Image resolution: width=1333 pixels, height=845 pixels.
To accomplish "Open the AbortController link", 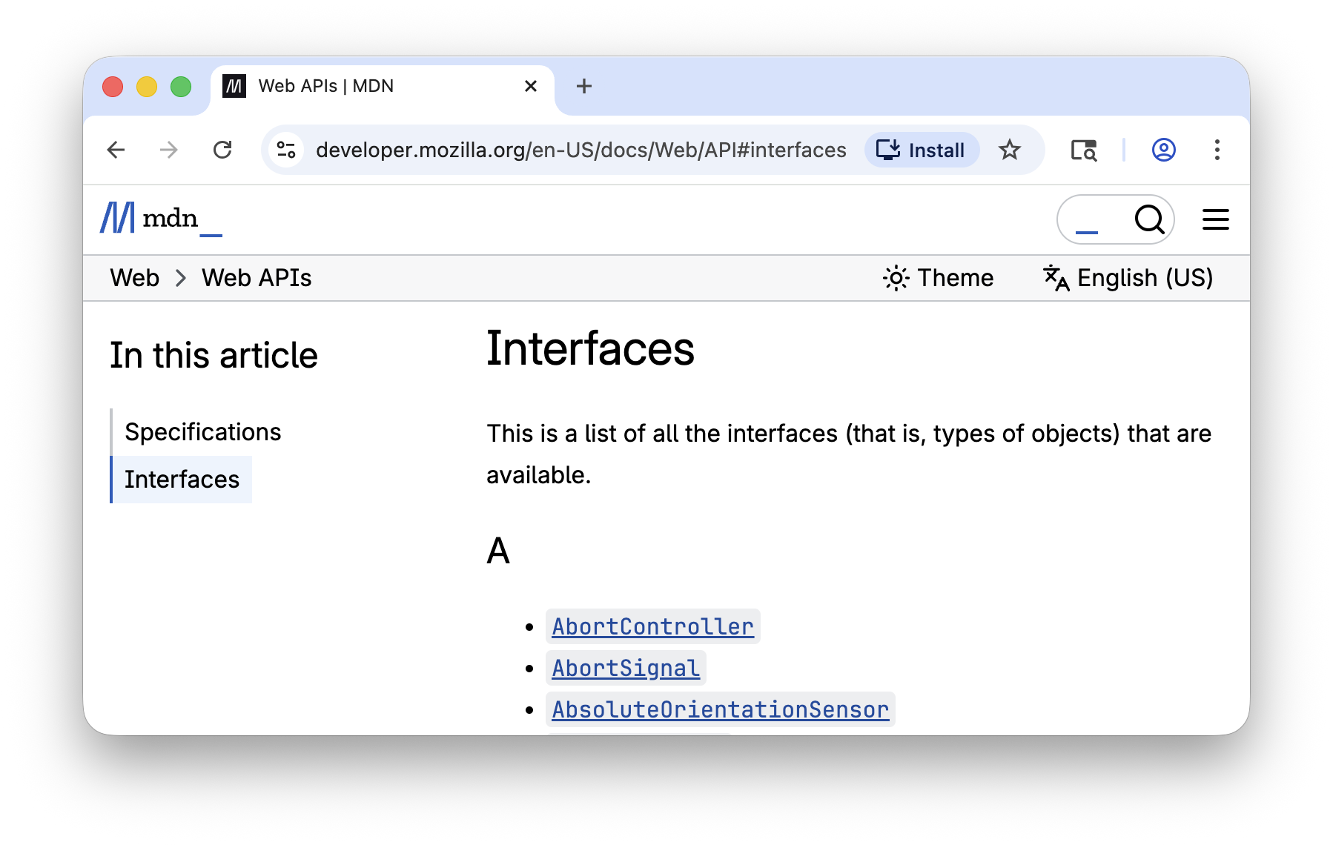I will 652,627.
